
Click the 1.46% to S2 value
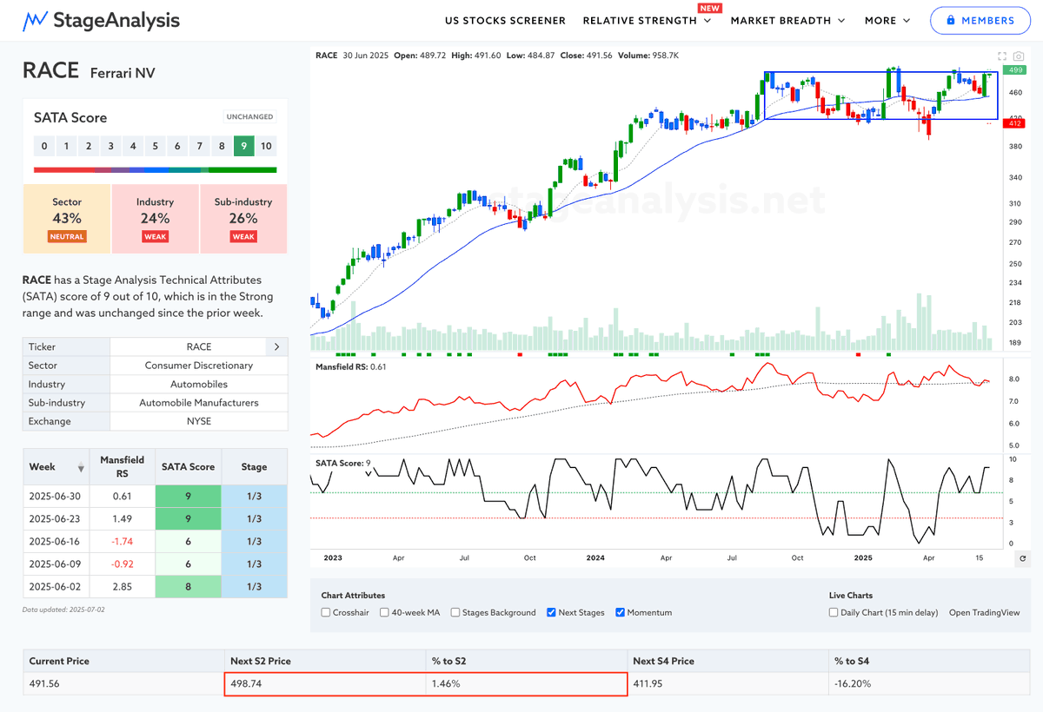[x=444, y=684]
